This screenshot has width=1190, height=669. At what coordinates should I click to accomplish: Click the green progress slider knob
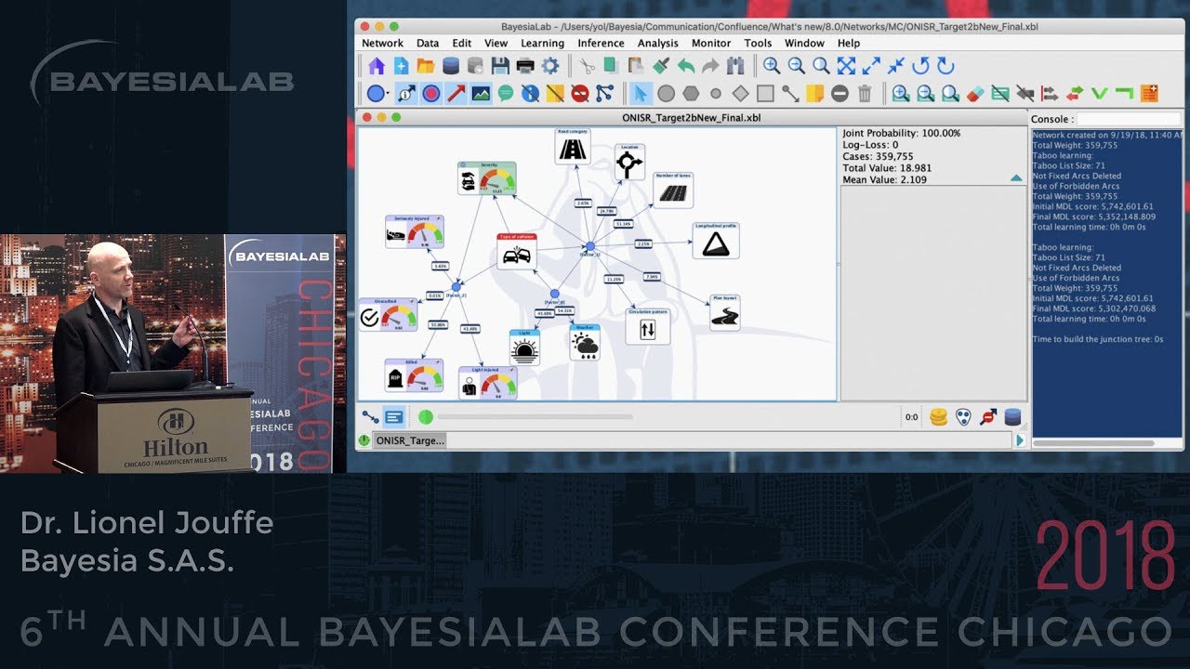(426, 417)
